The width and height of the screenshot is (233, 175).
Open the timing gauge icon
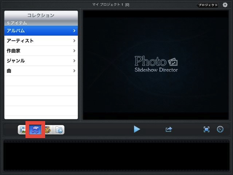[220, 129]
